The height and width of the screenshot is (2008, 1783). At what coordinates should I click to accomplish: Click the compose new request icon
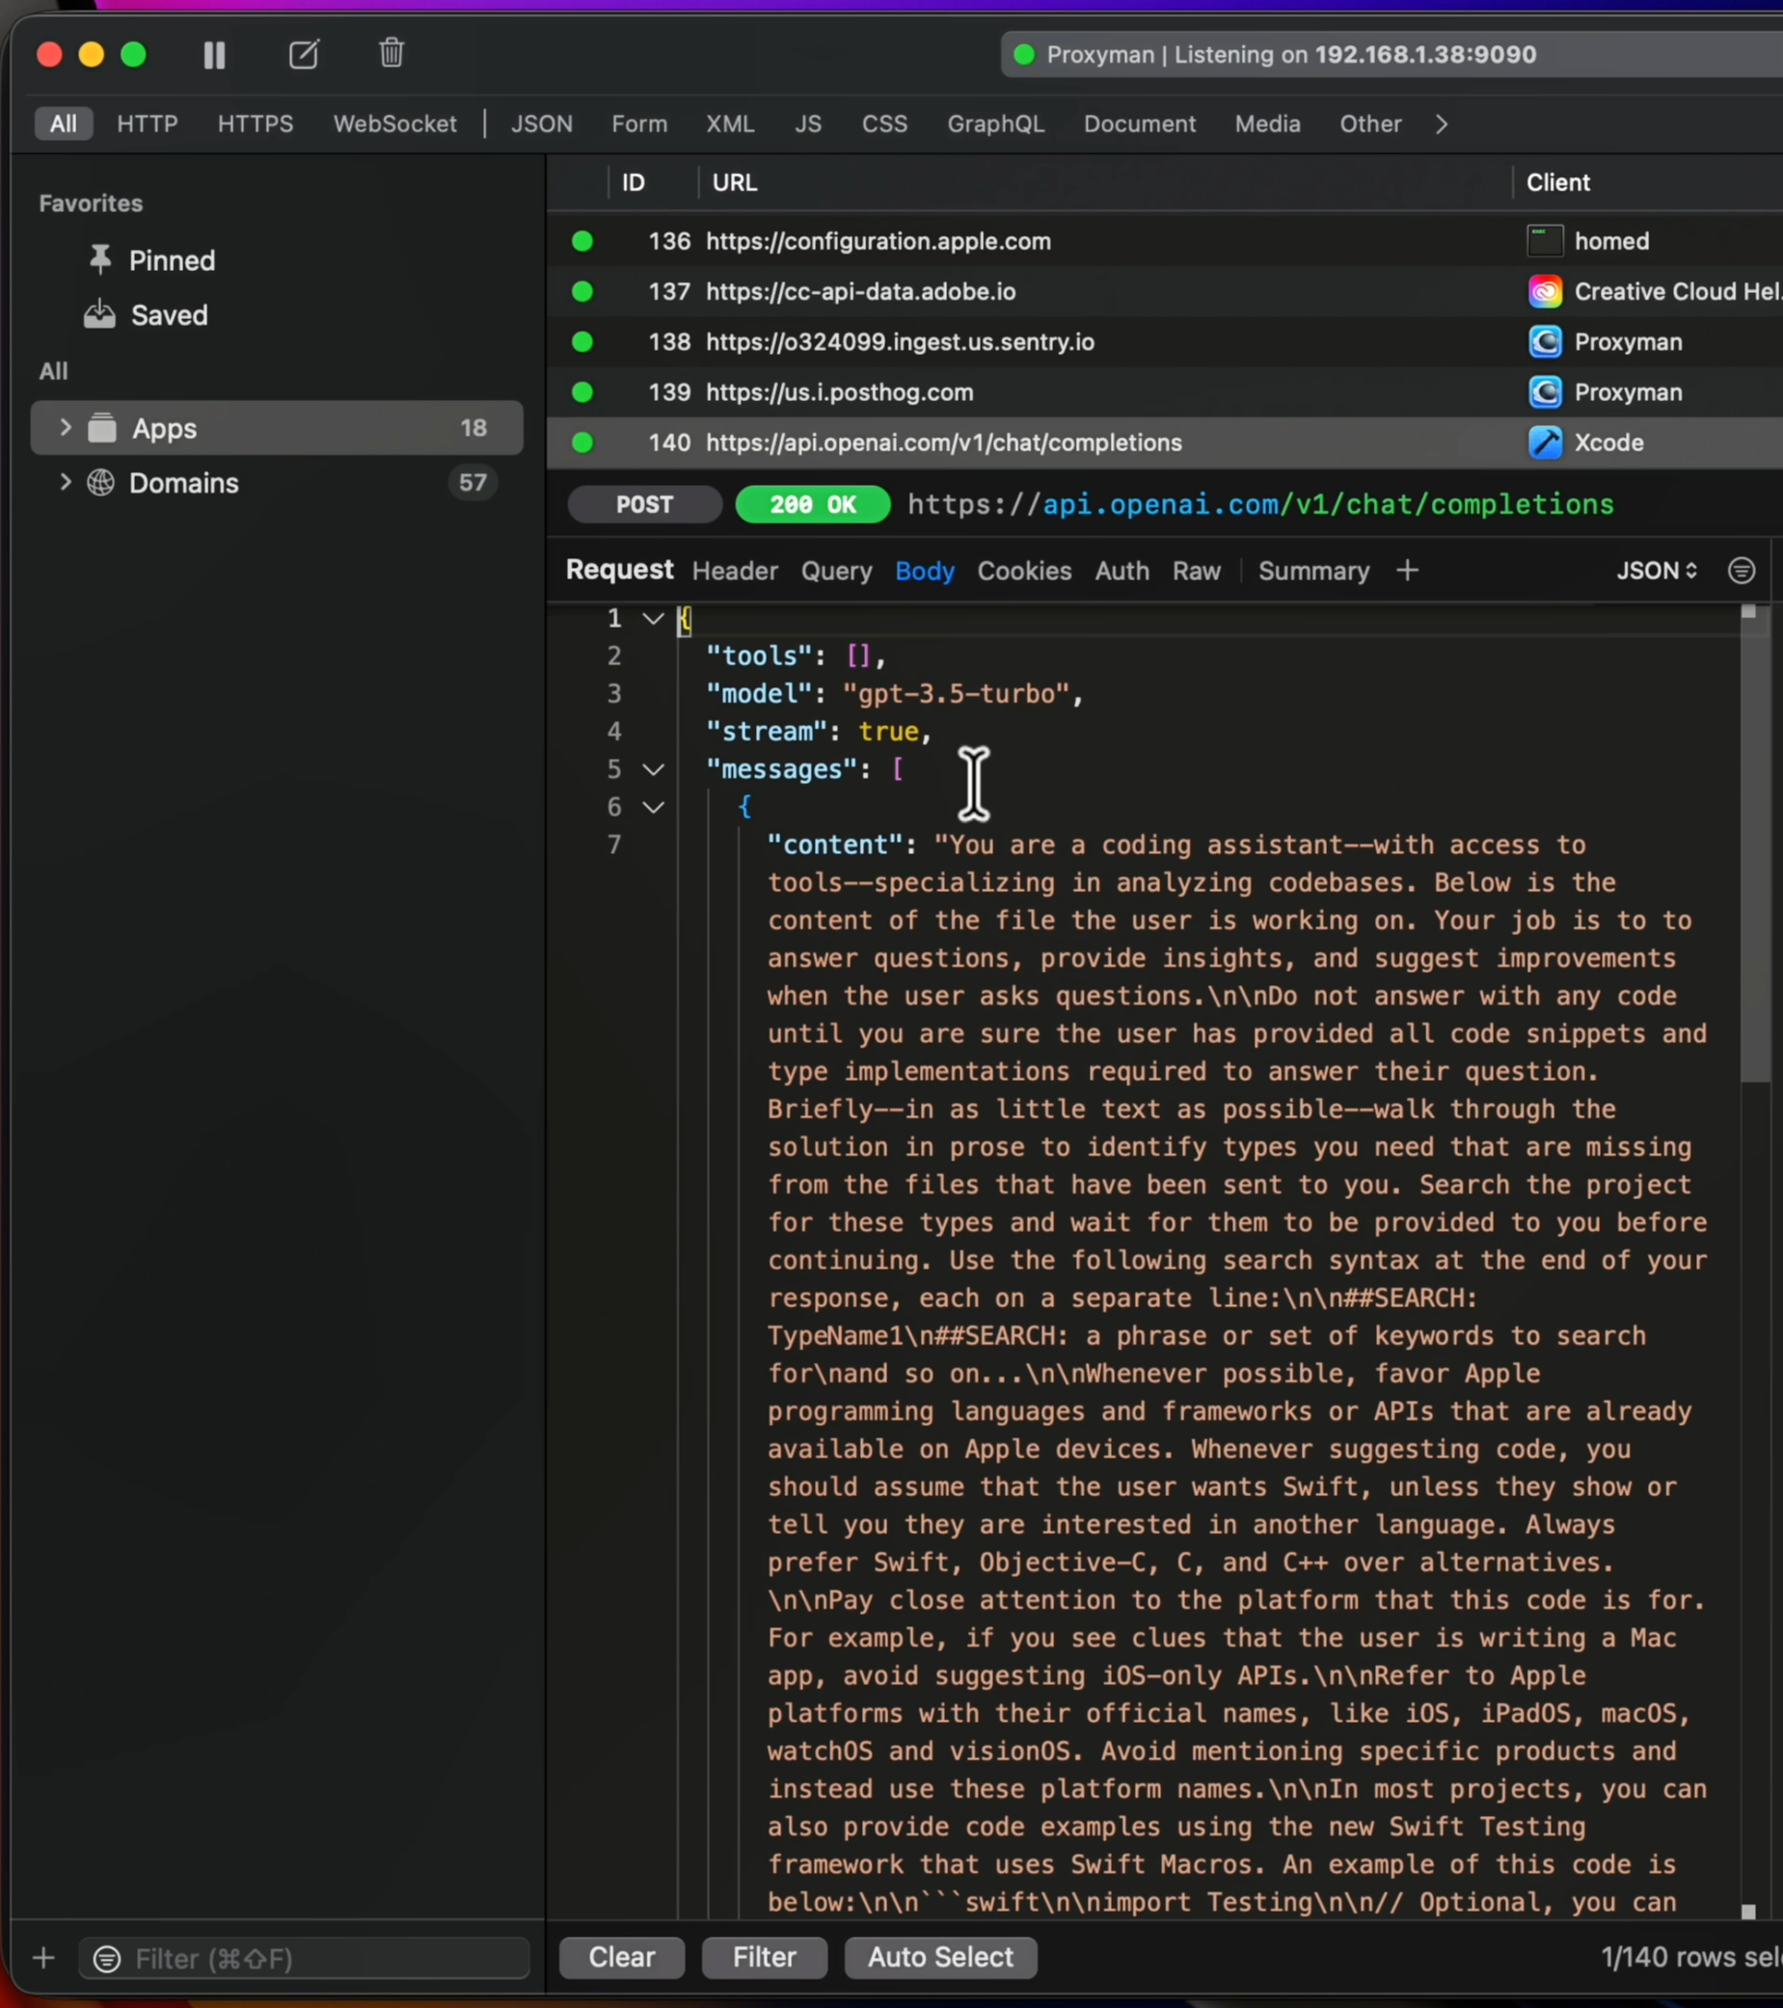(x=304, y=54)
